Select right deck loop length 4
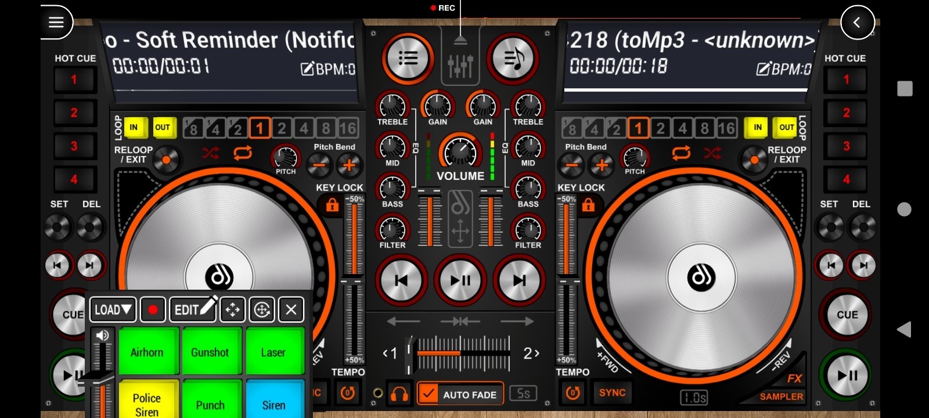Viewport: 929px width, 418px height. point(683,128)
